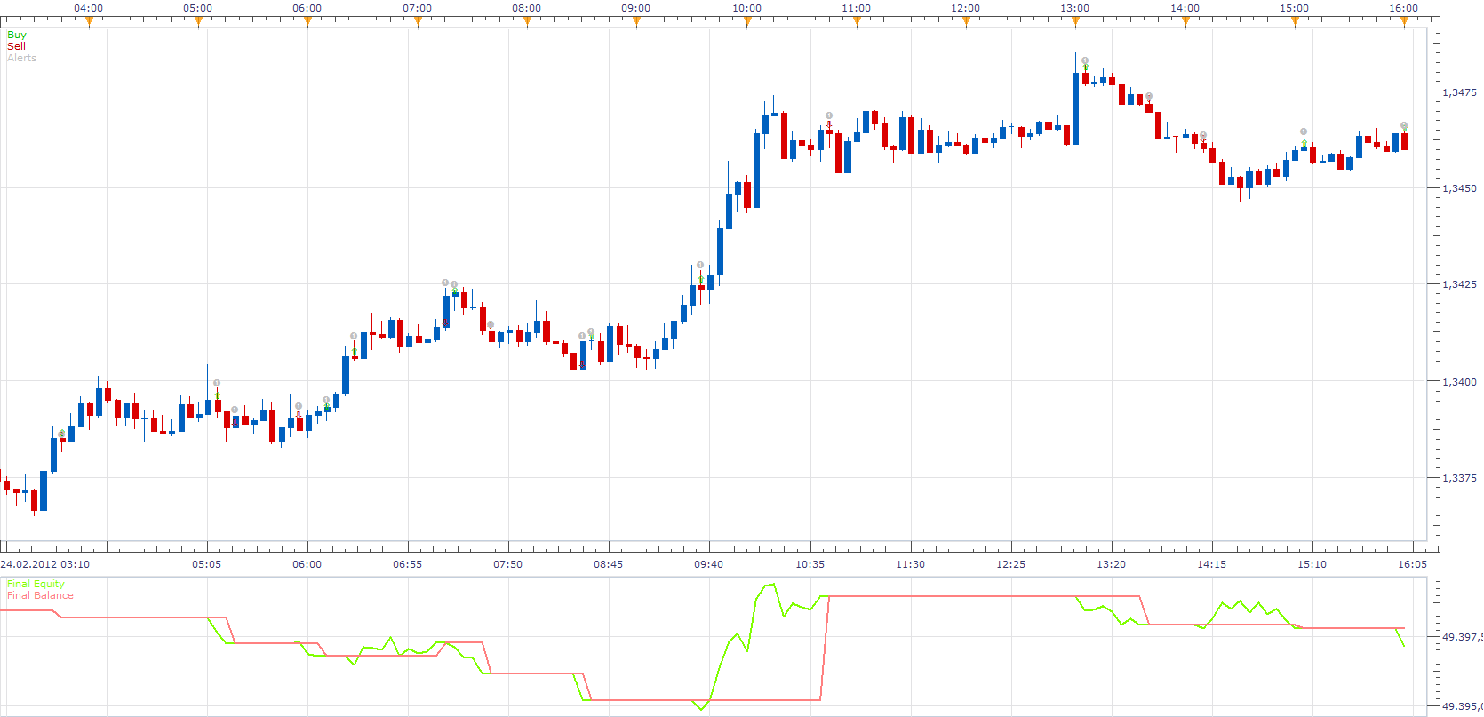Select the orange triangle marker below 06:00
Image resolution: width=1484 pixels, height=717 pixels.
point(307,22)
